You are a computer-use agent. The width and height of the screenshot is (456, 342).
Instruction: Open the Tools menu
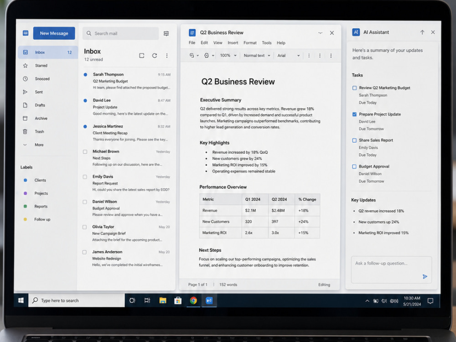click(267, 43)
